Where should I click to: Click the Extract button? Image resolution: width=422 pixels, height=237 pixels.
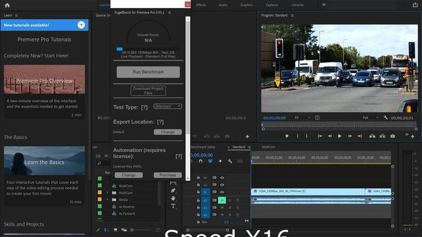coord(382,136)
